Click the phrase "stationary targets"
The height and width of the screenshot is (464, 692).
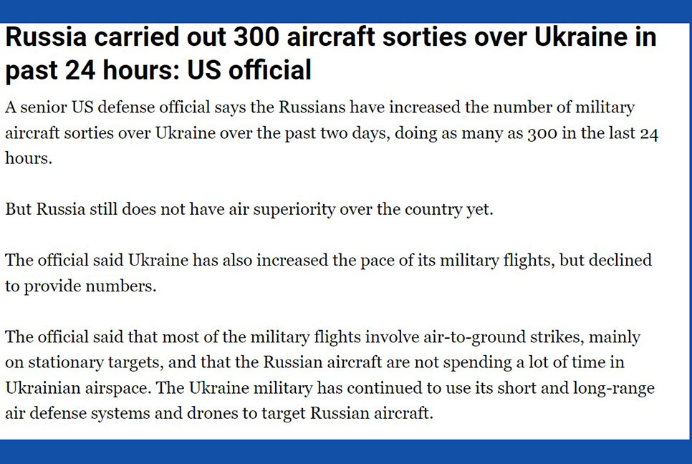coord(96,362)
